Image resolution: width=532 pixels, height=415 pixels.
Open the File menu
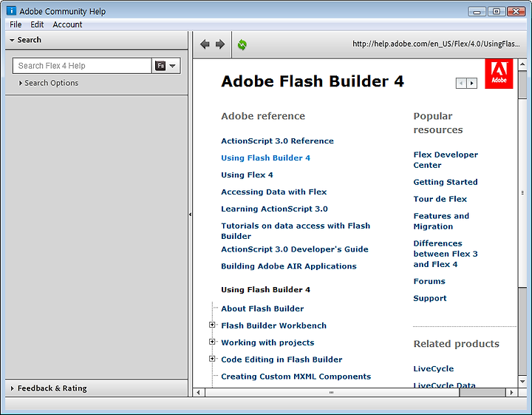(16, 24)
